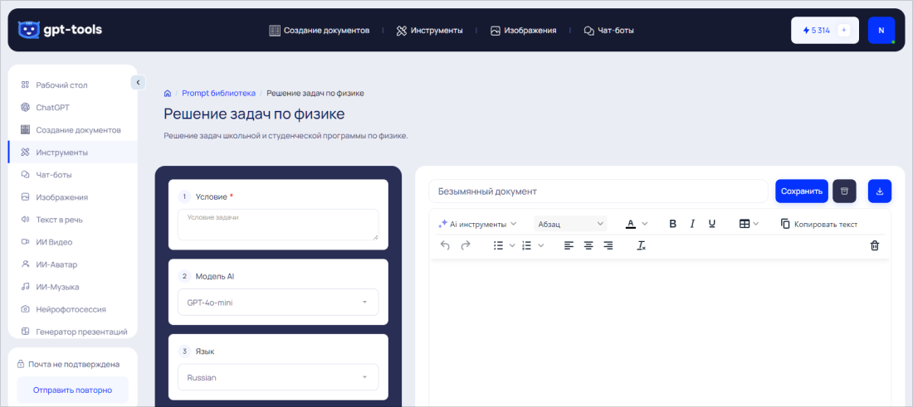Open the Модель AI dropdown GPT-4o-mini
Viewport: 913px width, 407px height.
pyautogui.click(x=278, y=303)
